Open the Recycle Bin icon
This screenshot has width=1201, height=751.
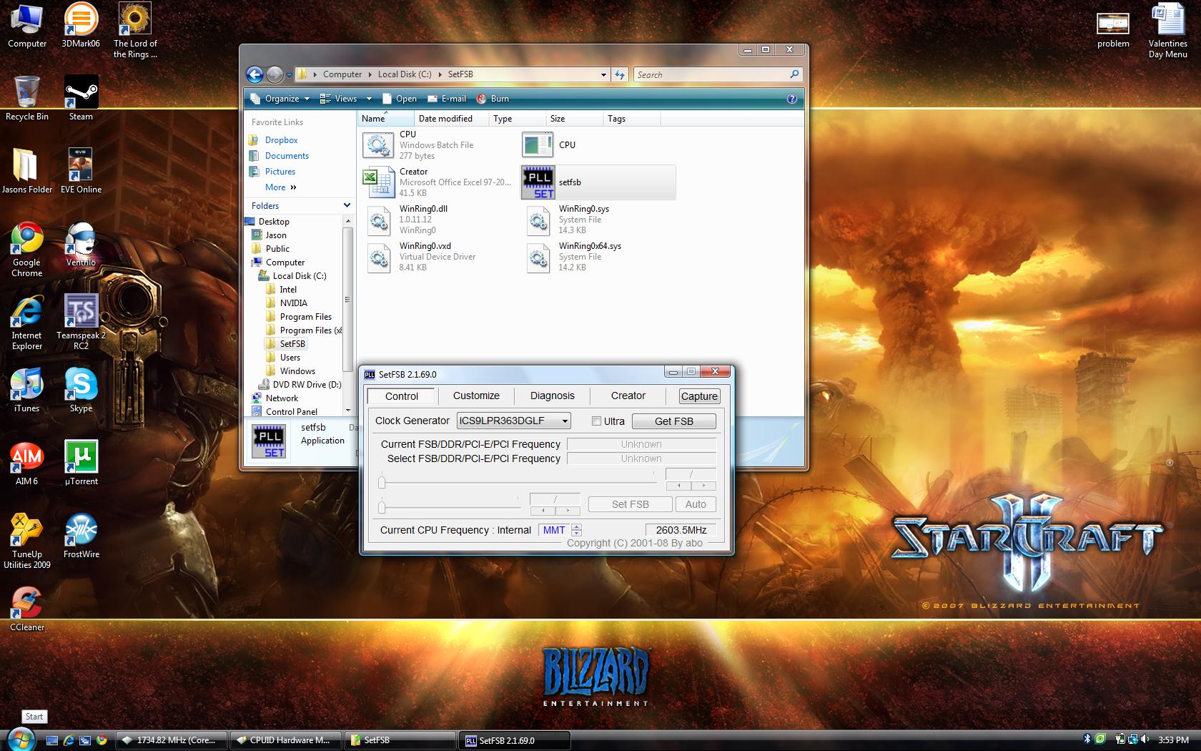(x=27, y=98)
